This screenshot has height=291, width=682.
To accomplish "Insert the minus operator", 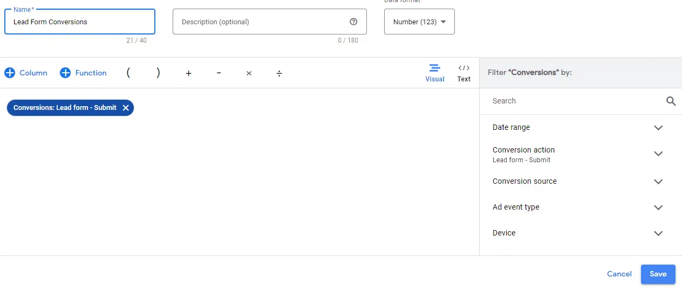I will (x=219, y=73).
